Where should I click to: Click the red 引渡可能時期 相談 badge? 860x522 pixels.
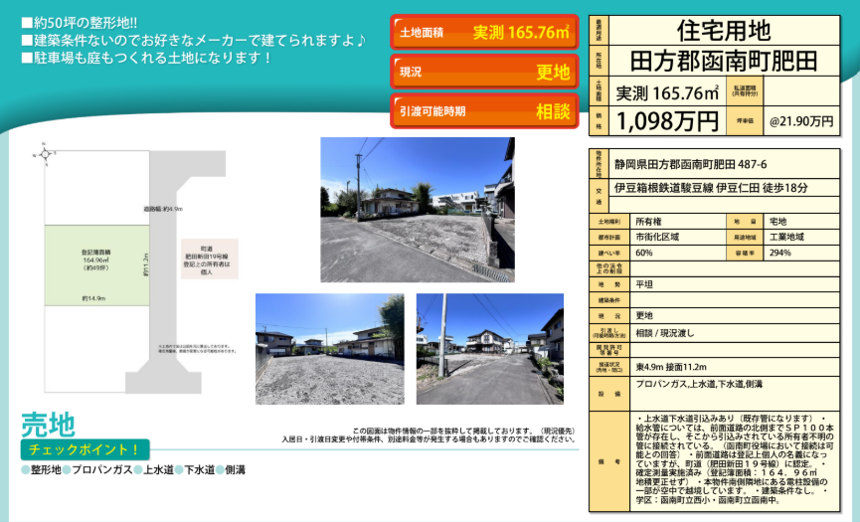[x=484, y=111]
